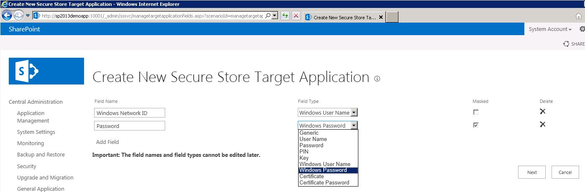Open a new blank browser tab
Image resolution: width=585 pixels, height=192 pixels.
click(x=392, y=17)
